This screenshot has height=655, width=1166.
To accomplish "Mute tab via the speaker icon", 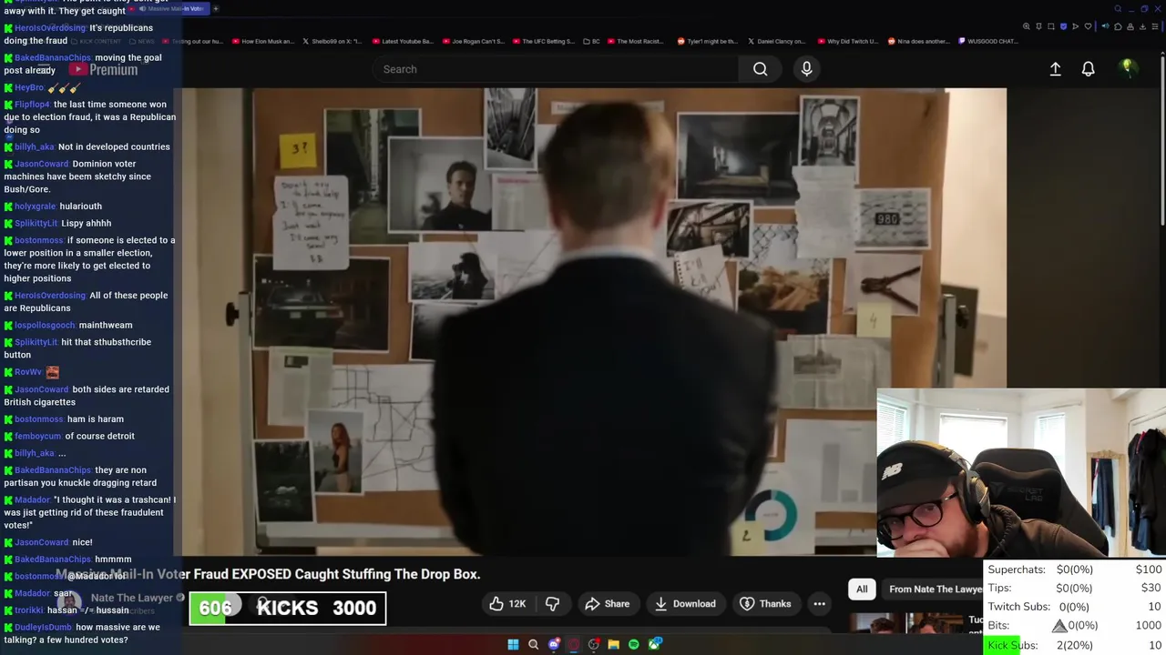I will click(1105, 26).
